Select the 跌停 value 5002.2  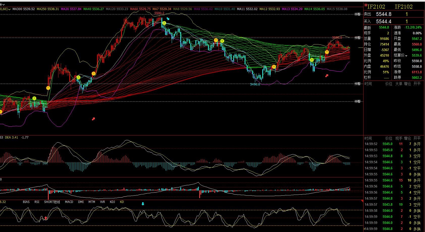coord(417,78)
